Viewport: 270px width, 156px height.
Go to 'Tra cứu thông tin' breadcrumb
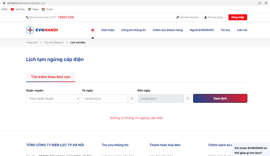54,42
